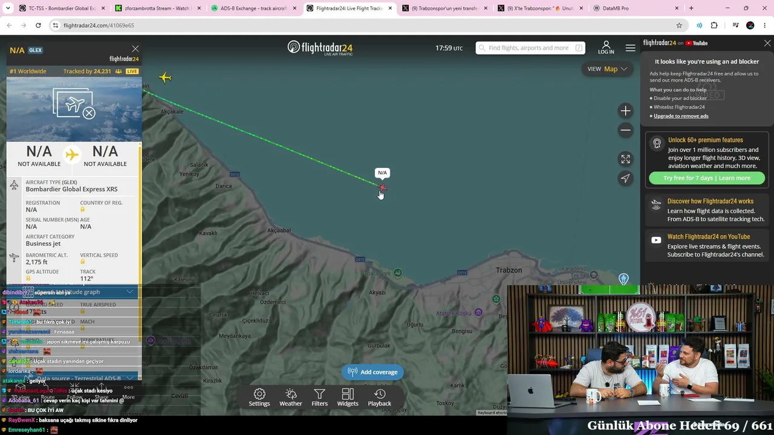Viewport: 774px width, 435px height.
Task: Click Try free for 7 days button
Action: point(707,178)
